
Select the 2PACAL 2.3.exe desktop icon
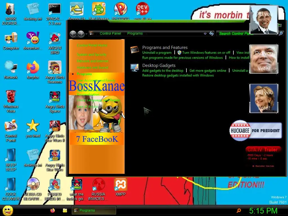[55, 14]
